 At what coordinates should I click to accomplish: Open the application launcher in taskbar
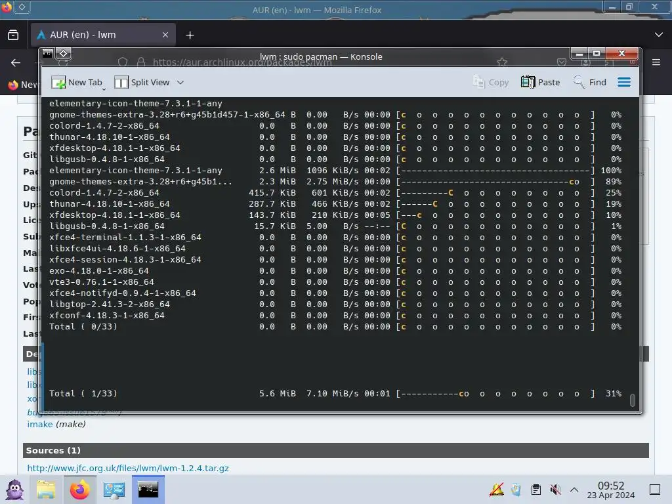[14, 490]
